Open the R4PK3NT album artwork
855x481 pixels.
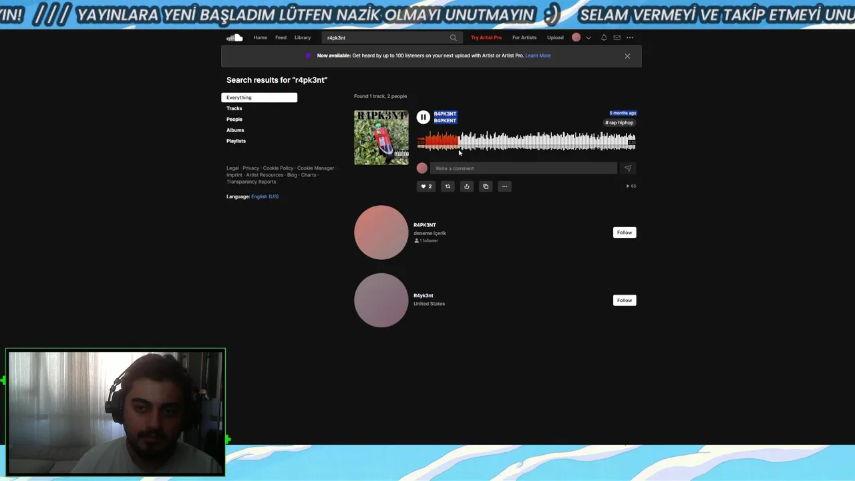coord(381,138)
